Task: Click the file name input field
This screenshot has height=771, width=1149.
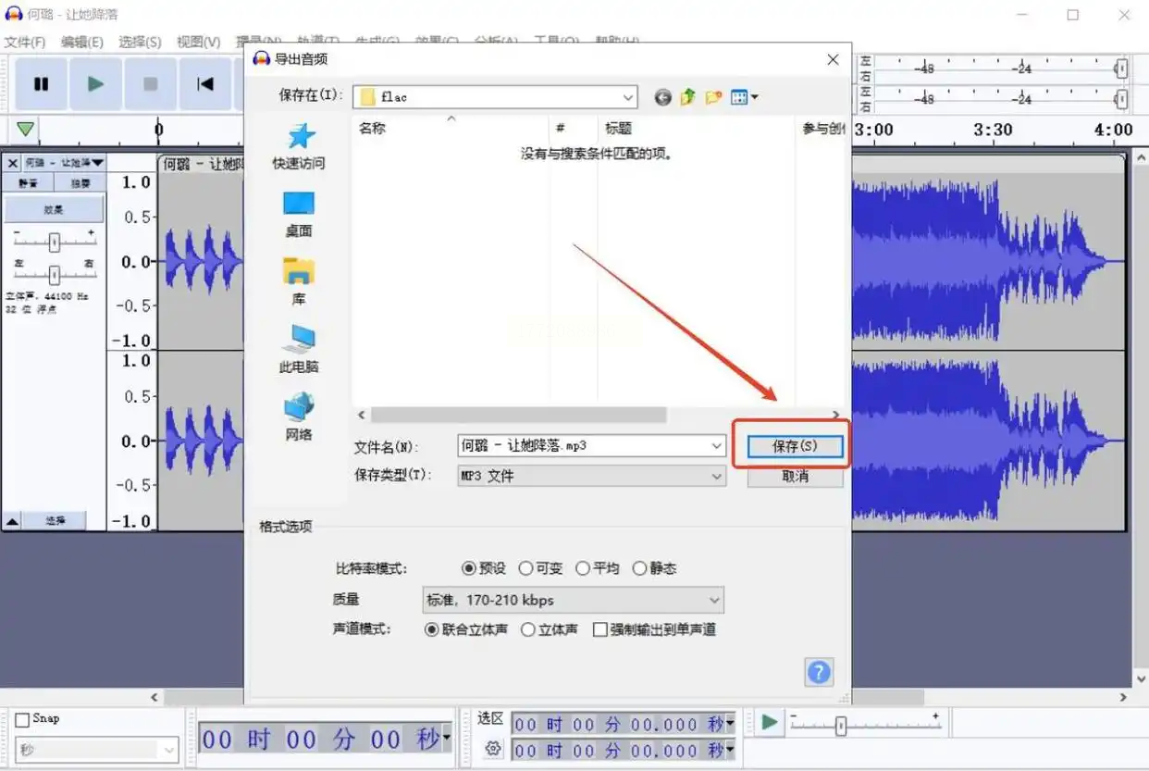Action: [x=583, y=445]
